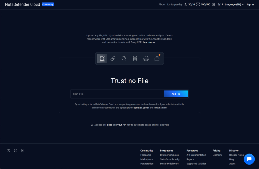Viewport: 259px width, 169px height.
Task: Click the Integrations footer heading
Action: click(x=167, y=151)
